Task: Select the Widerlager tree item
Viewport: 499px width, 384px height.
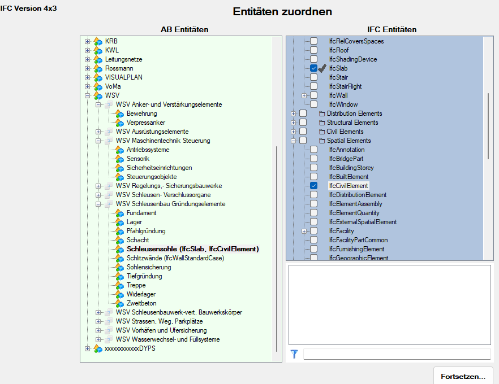Action: point(141,294)
